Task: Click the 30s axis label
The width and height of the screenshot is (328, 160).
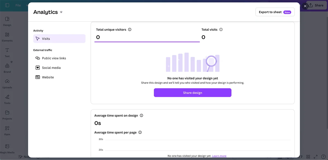Action: pyautogui.click(x=101, y=139)
